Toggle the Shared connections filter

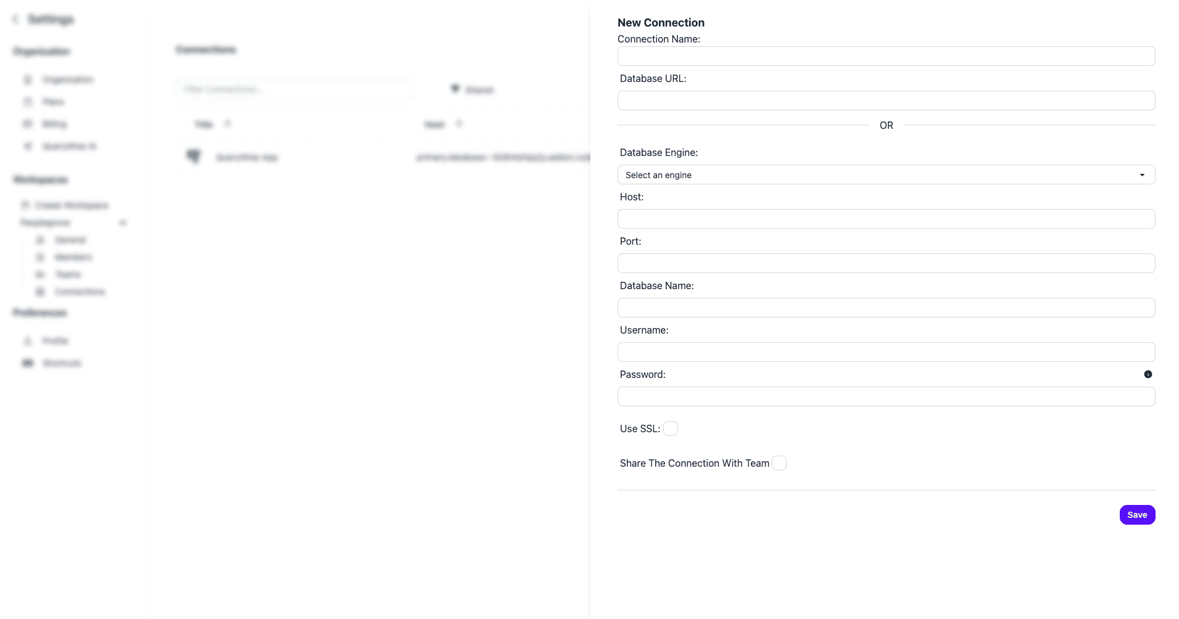(473, 89)
